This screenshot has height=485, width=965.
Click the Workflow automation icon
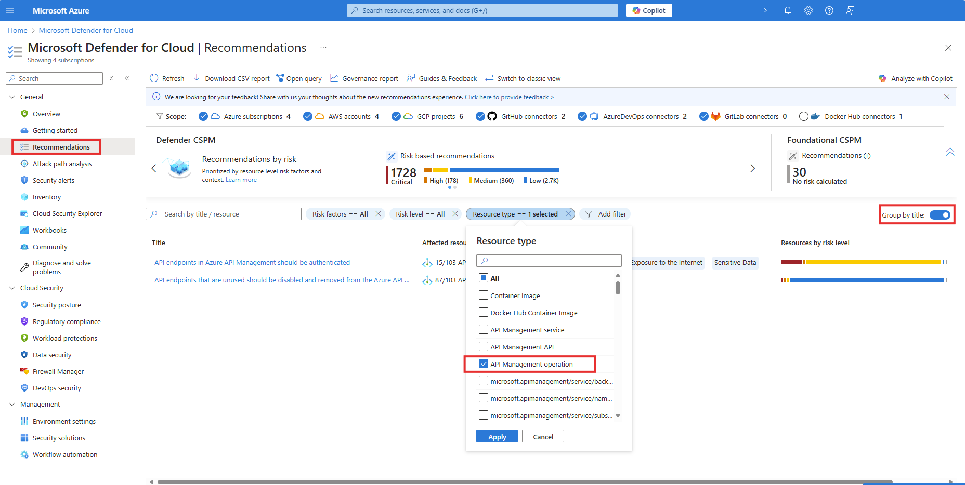pyautogui.click(x=24, y=454)
